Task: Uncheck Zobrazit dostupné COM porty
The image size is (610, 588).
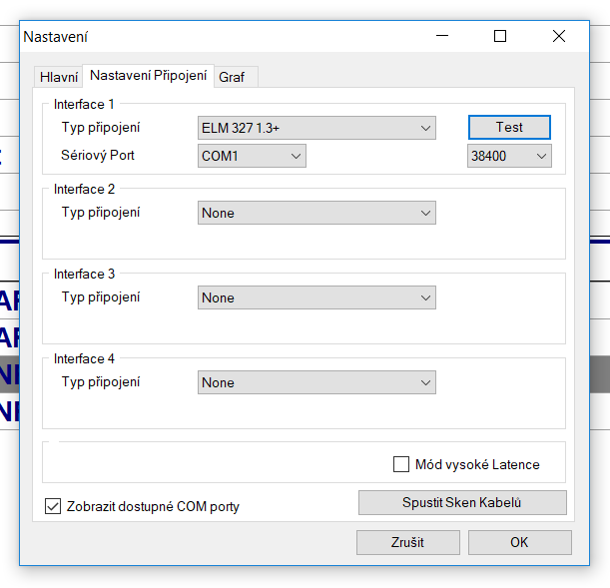Action: (54, 506)
